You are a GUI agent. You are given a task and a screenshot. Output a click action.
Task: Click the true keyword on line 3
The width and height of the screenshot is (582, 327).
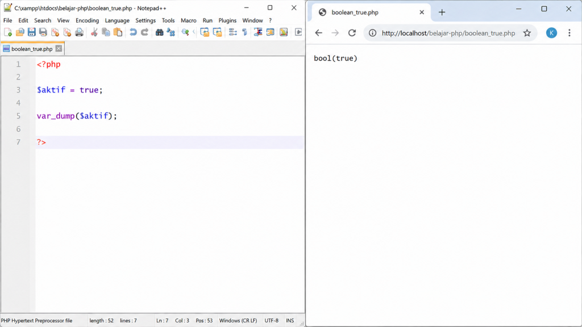89,90
